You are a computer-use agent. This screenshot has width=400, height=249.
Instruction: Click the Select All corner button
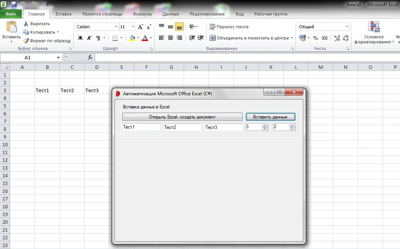coord(5,67)
